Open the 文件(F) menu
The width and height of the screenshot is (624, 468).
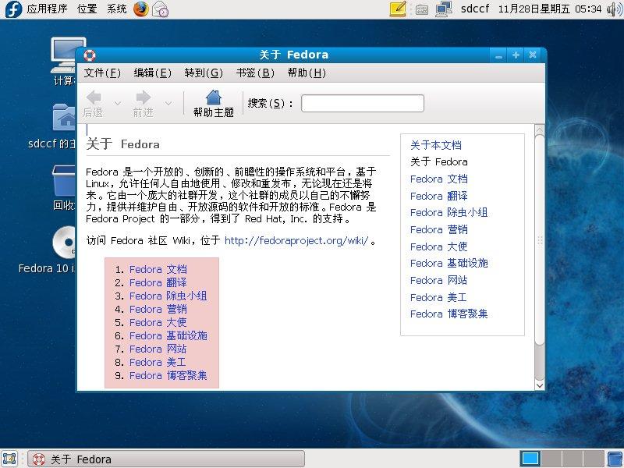click(x=102, y=73)
